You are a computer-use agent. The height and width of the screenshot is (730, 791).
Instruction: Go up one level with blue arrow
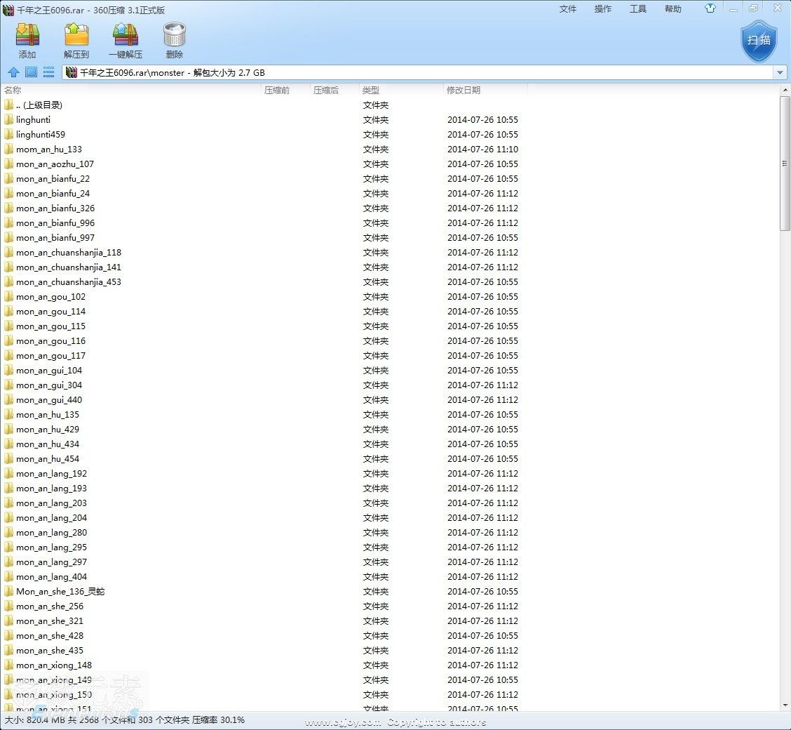click(13, 72)
